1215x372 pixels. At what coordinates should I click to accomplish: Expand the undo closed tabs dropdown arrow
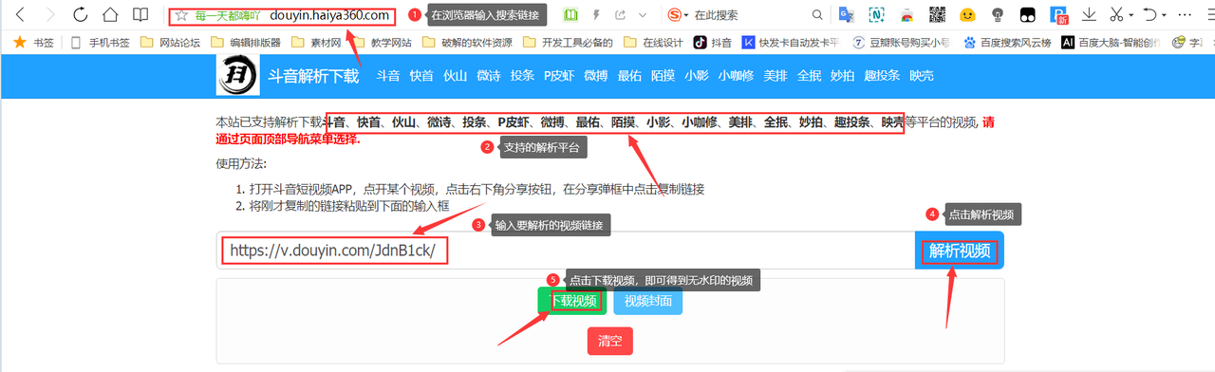pos(1165,16)
